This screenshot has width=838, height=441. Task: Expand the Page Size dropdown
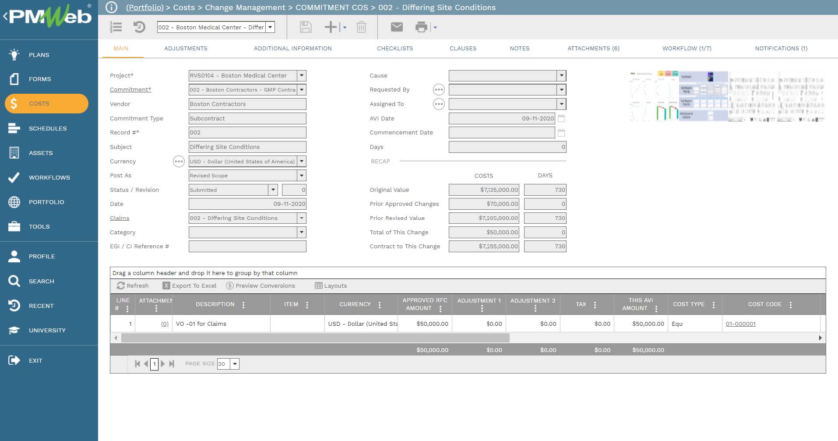235,364
